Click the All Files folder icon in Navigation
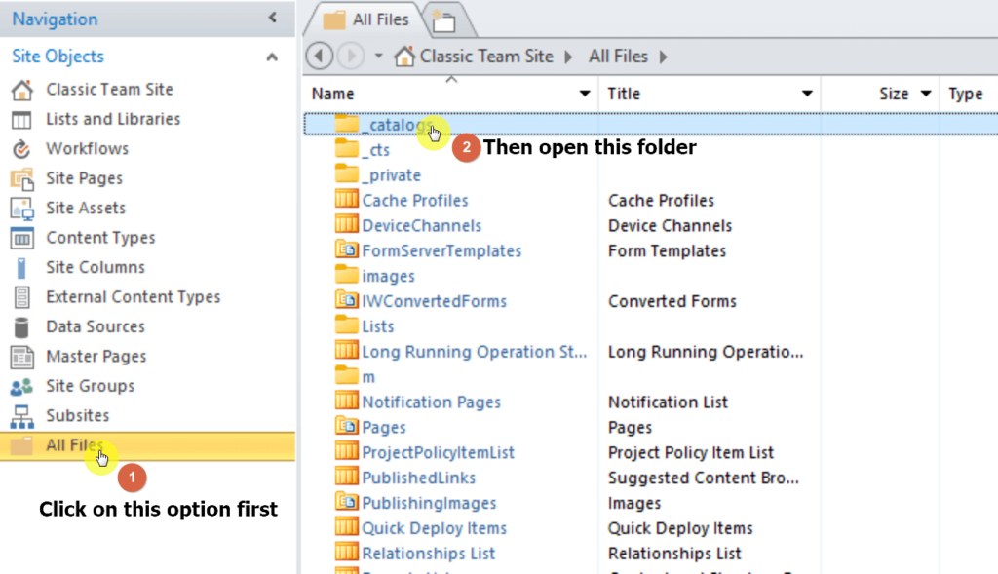The height and width of the screenshot is (574, 998). coord(21,445)
